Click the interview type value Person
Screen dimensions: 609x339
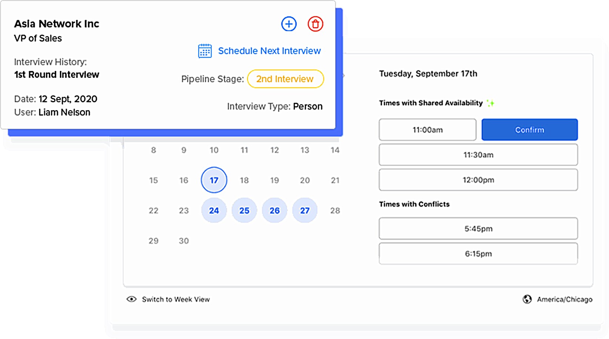pyautogui.click(x=308, y=106)
